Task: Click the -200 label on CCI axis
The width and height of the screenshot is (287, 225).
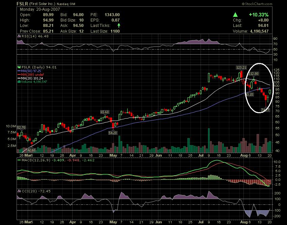Action: pos(277,216)
